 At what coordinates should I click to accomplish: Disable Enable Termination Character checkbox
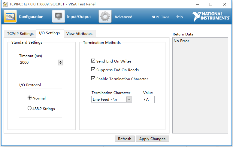93,79
